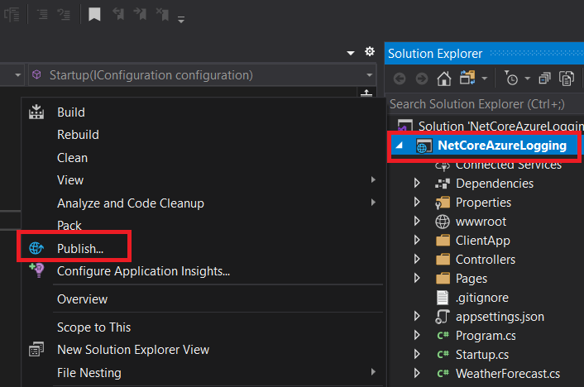Open the Analyze and Code Cleanup submenu
This screenshot has width=584, height=387.
pyautogui.click(x=130, y=203)
